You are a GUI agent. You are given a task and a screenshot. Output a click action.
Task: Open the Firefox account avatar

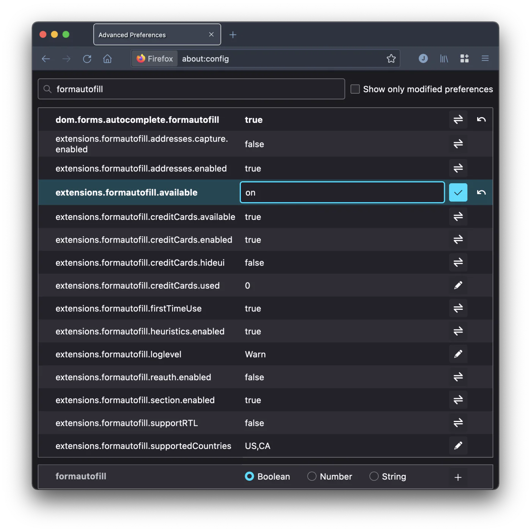[423, 58]
